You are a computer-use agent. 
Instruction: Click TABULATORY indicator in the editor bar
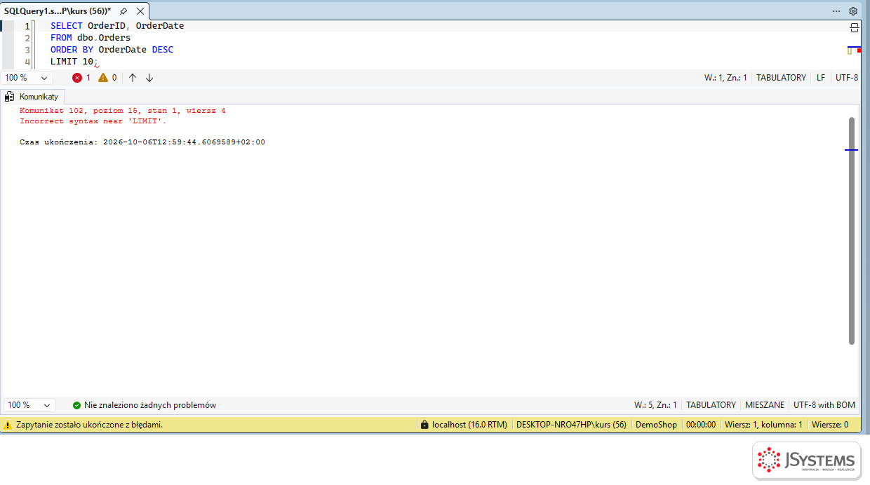tap(781, 78)
